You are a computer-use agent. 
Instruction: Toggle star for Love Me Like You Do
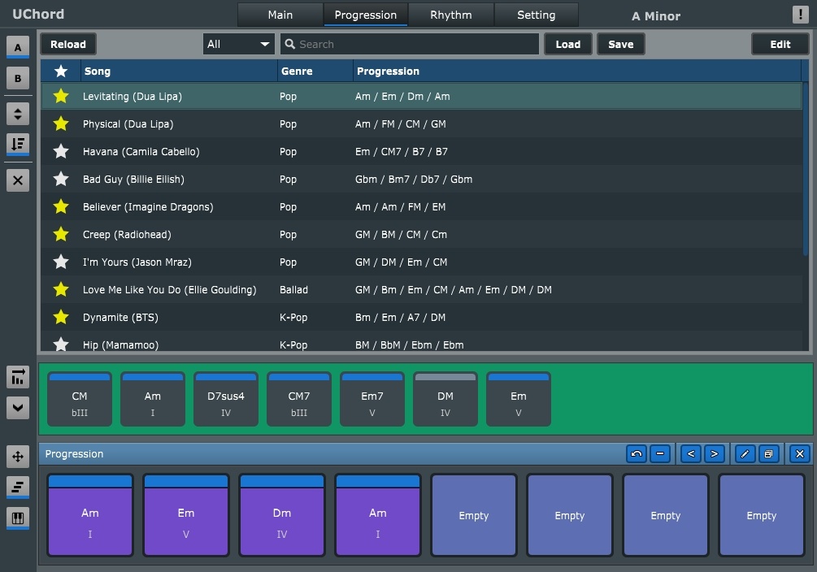(x=61, y=289)
